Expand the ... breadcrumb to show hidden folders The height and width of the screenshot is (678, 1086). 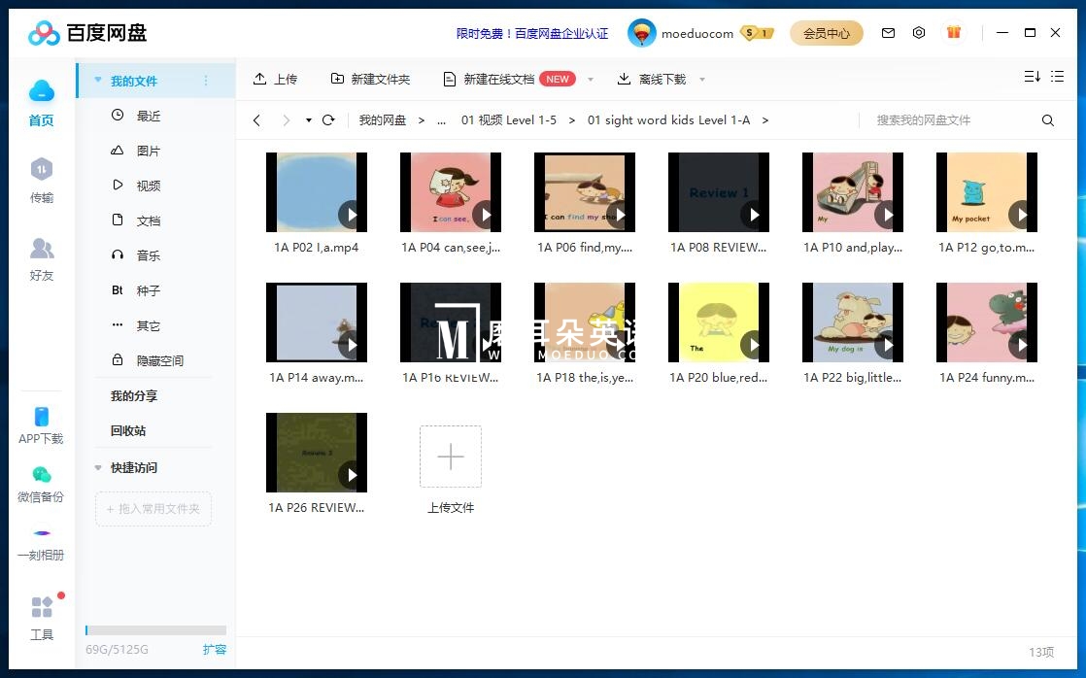click(x=442, y=119)
